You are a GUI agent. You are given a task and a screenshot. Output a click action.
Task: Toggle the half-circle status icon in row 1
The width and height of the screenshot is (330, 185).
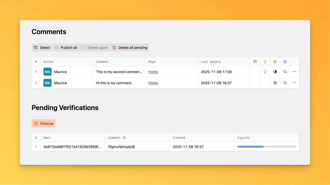[275, 72]
